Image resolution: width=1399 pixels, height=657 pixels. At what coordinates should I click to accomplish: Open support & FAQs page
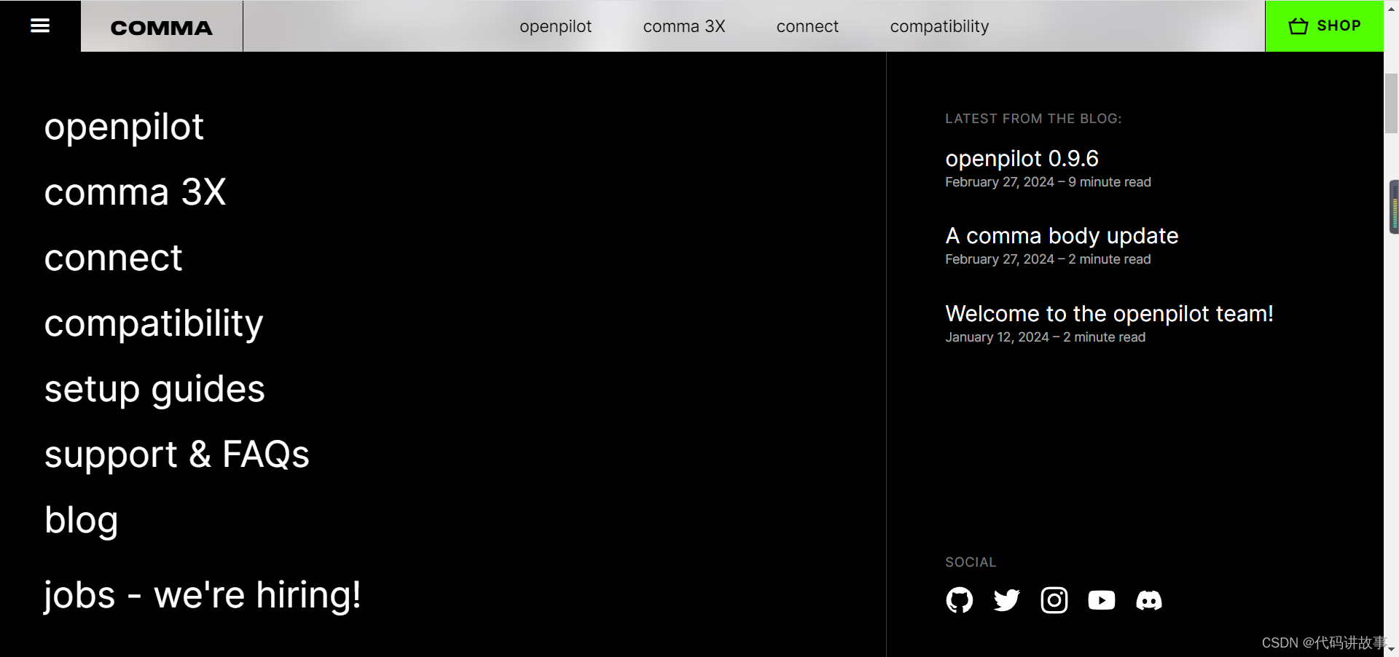tap(177, 455)
